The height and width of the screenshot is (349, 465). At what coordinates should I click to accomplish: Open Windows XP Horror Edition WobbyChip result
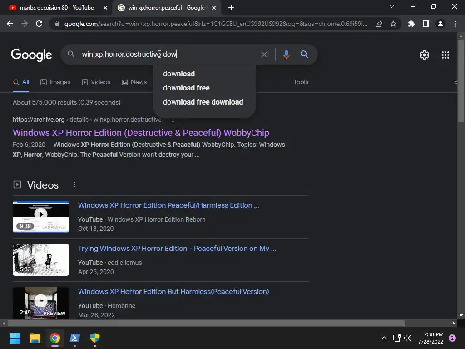coord(141,133)
